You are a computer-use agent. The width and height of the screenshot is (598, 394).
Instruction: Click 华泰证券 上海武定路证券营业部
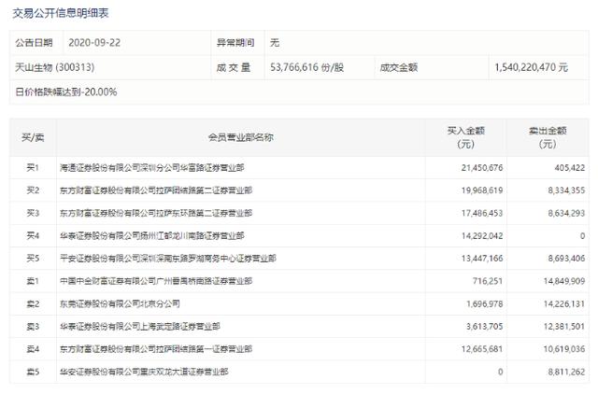[x=140, y=327]
